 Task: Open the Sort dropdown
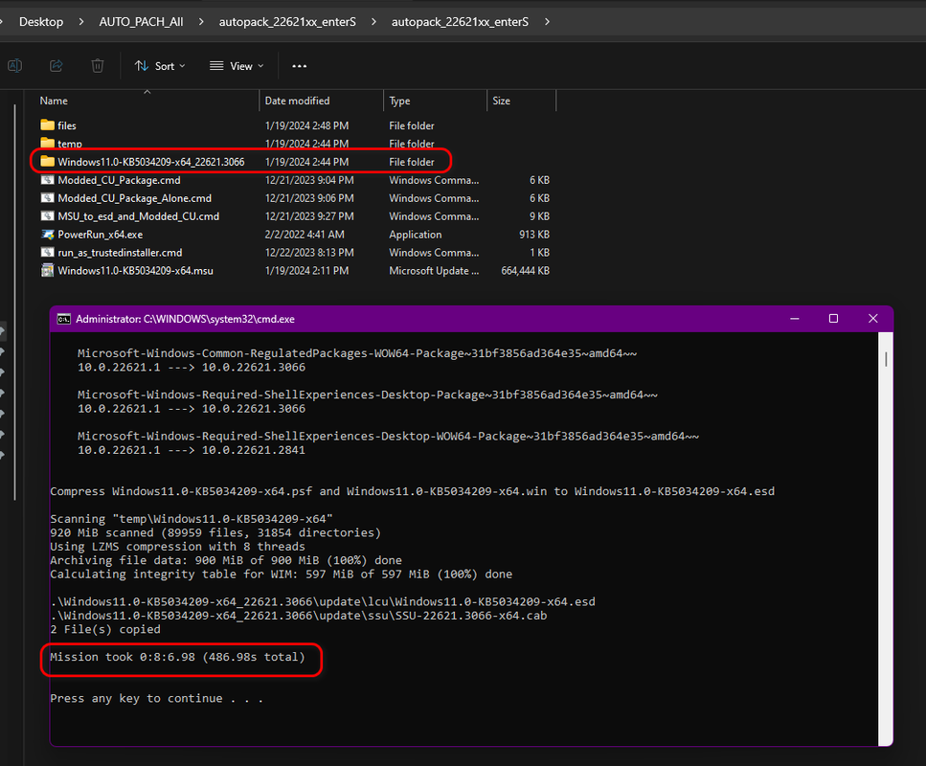tap(160, 66)
